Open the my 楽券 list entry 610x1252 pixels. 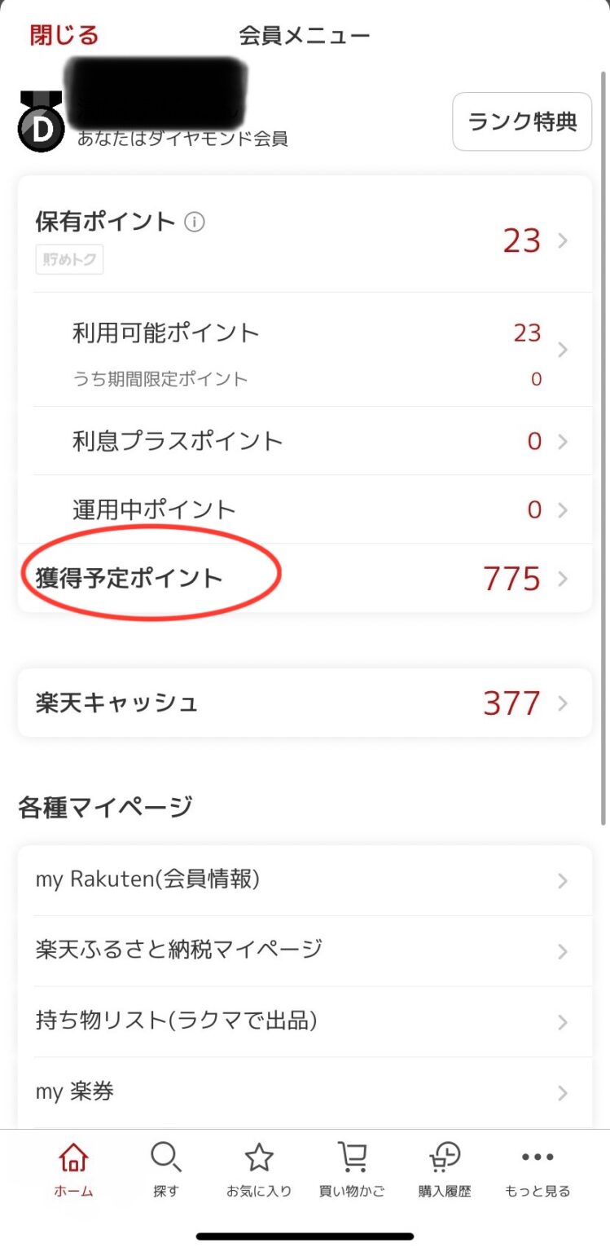(305, 1092)
